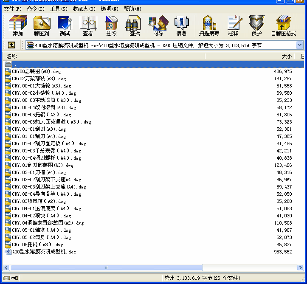The width and height of the screenshot is (307, 284).
Task: Open the 文件(F) menu
Action: point(13,8)
